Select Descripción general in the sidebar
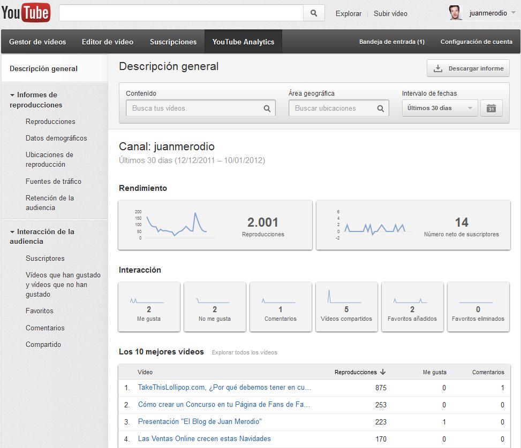Viewport: 521px width, 448px height. [x=55, y=68]
